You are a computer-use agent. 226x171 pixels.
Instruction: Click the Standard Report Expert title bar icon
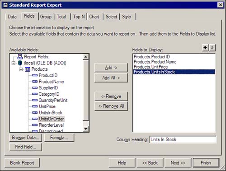[5, 5]
